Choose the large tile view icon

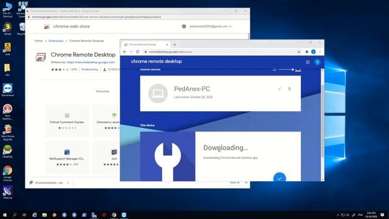[298, 69]
